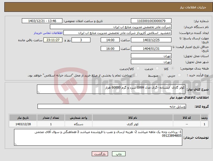Select the خدمت radio button

click(157, 68)
